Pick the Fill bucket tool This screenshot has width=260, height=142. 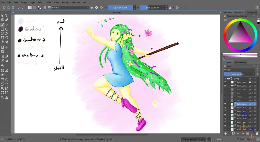point(2,65)
